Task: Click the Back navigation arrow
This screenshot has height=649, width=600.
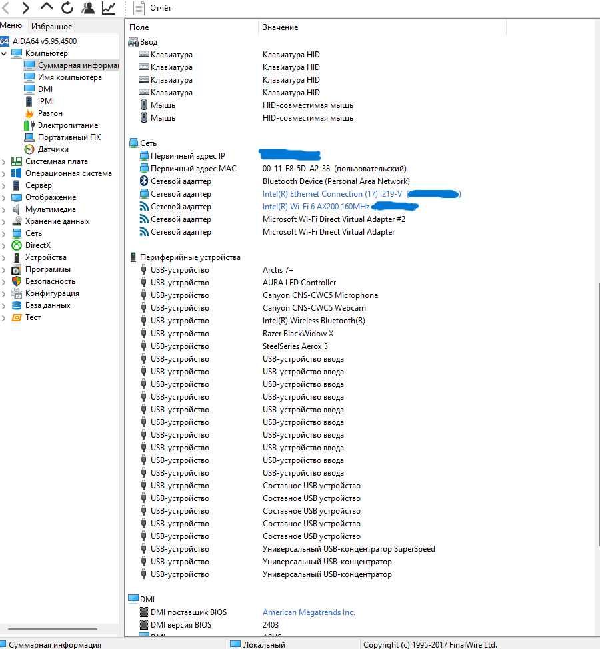Action: tap(6, 7)
